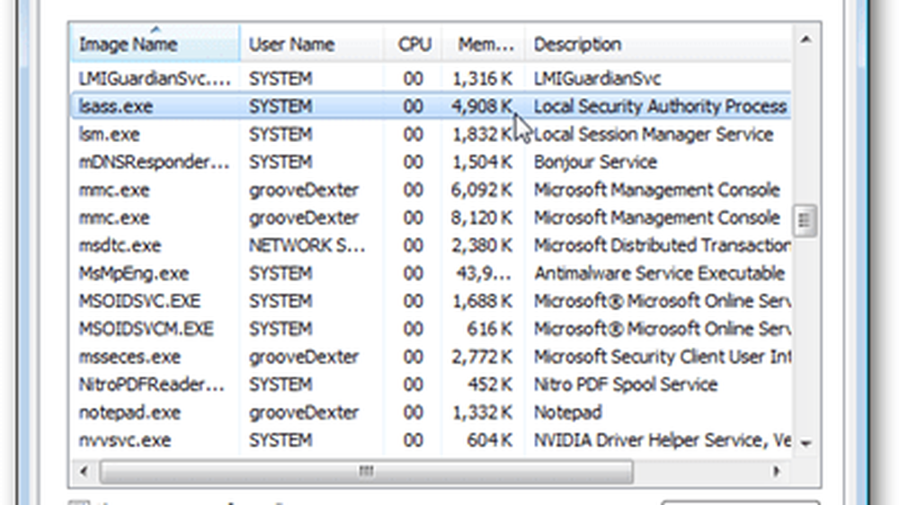The height and width of the screenshot is (505, 899).
Task: Click NETWORK S... user name cell
Action: click(307, 245)
